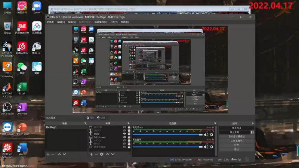Open the Excel desktop icon
Screen dimensions: 299x168
(22, 88)
